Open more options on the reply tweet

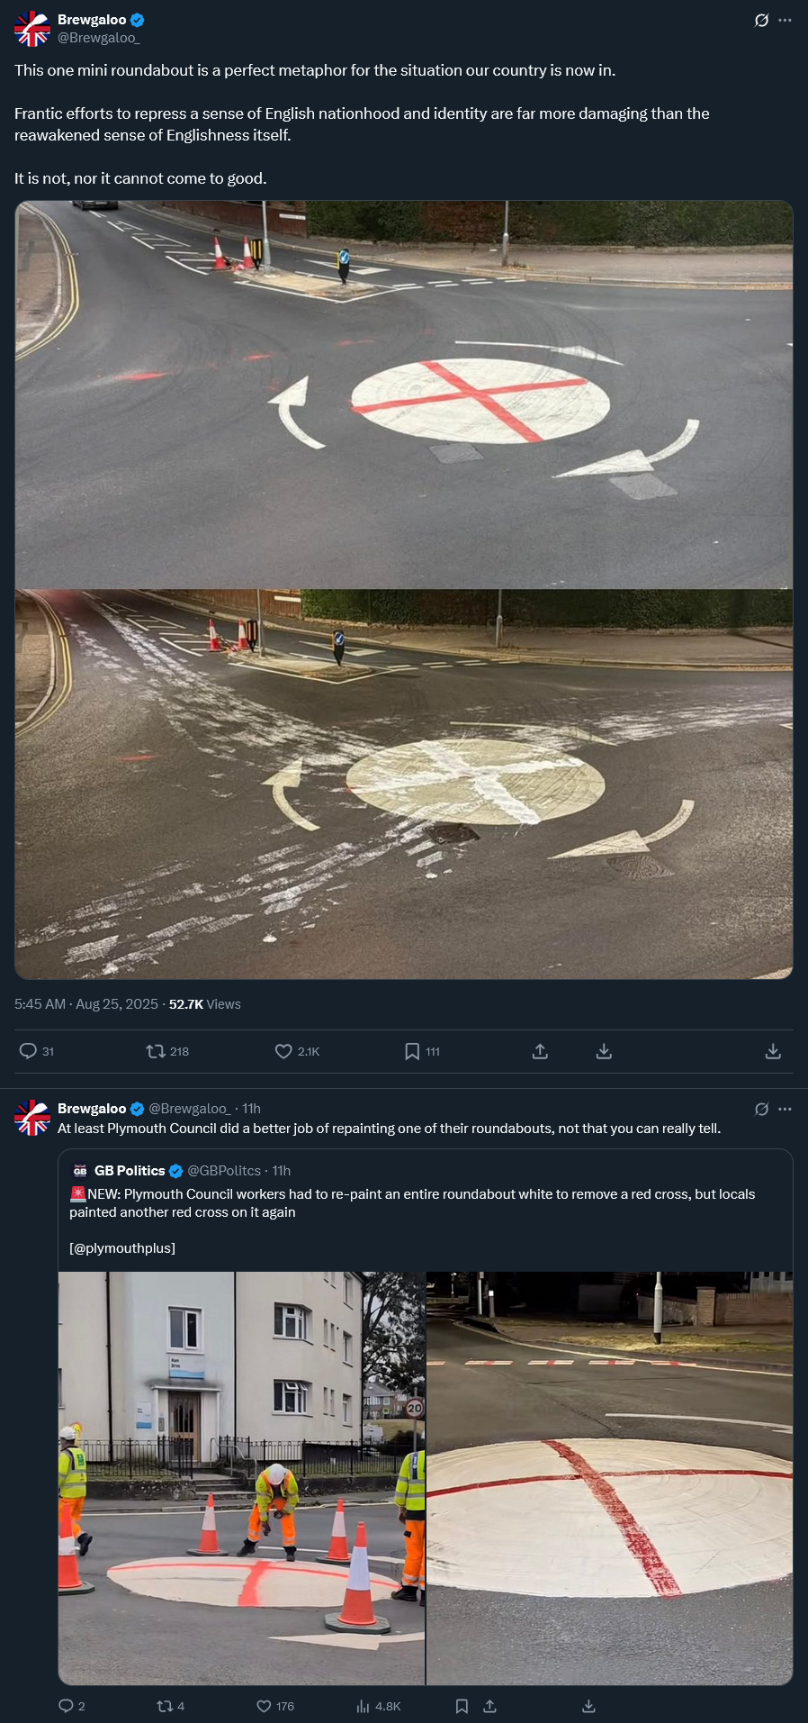coord(785,1109)
